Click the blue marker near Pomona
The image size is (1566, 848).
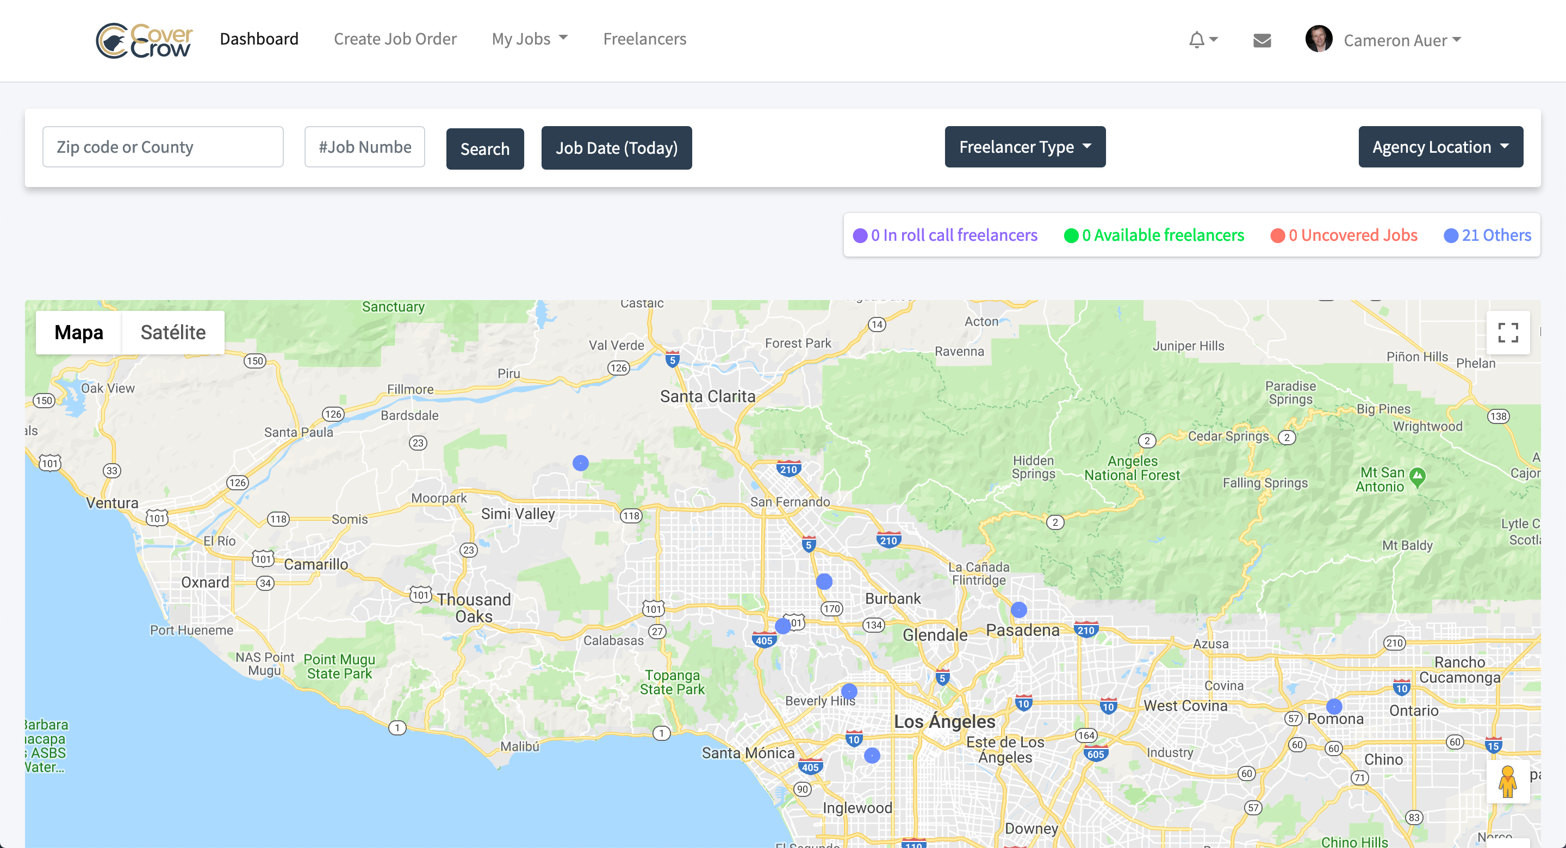coord(1334,706)
